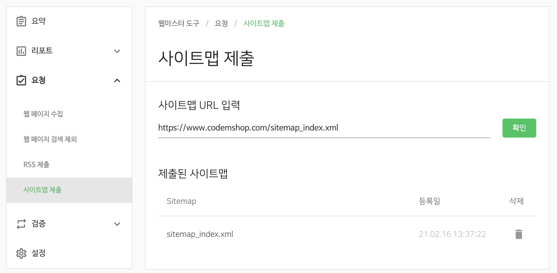Select 웹 페이지 검색 제외 menu item
The image size is (557, 273).
tap(50, 139)
